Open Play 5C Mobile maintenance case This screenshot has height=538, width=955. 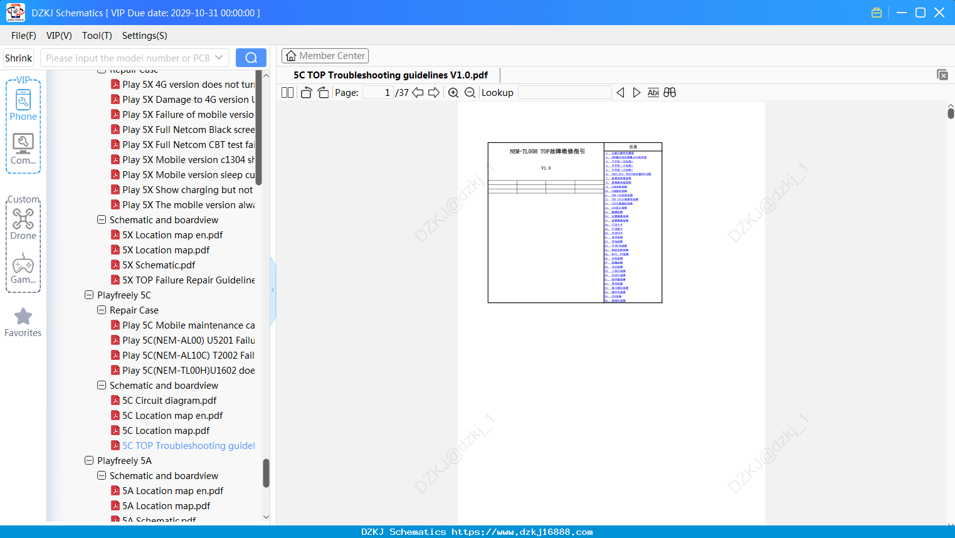coord(189,325)
